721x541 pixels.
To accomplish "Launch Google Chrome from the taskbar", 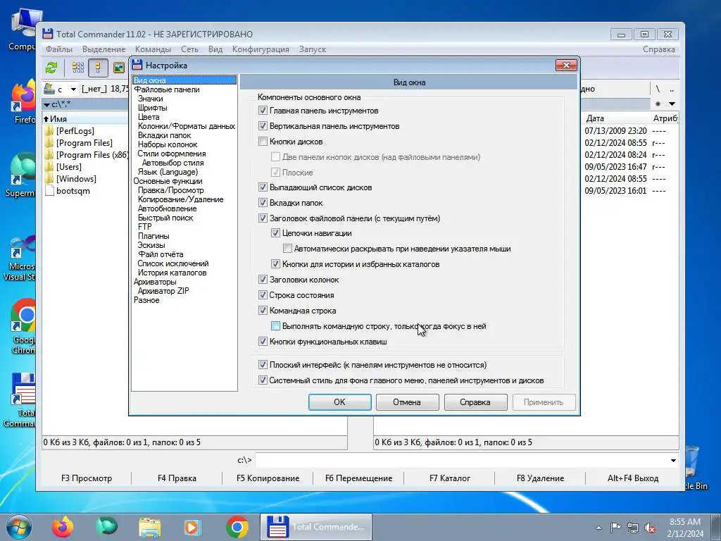I will (237, 527).
